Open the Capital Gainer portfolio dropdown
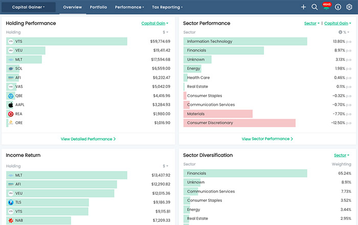The height and width of the screenshot is (225, 358). click(29, 7)
